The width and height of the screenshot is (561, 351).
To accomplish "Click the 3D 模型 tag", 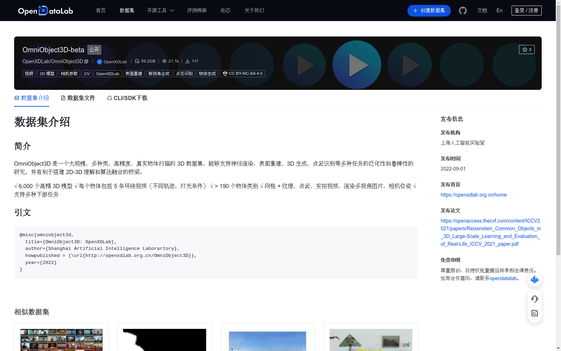I will coord(47,74).
